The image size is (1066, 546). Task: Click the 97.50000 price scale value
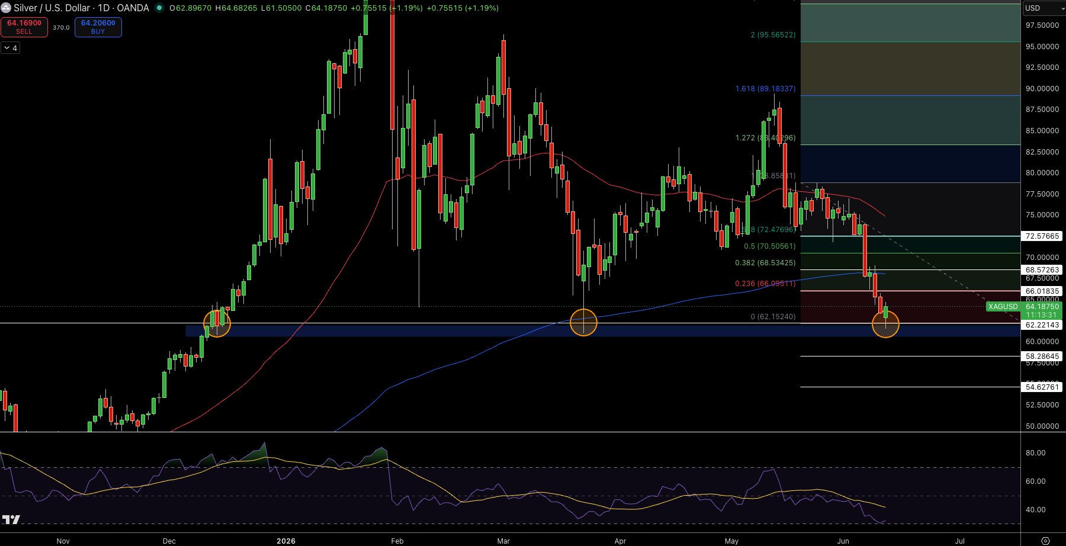tap(1042, 25)
